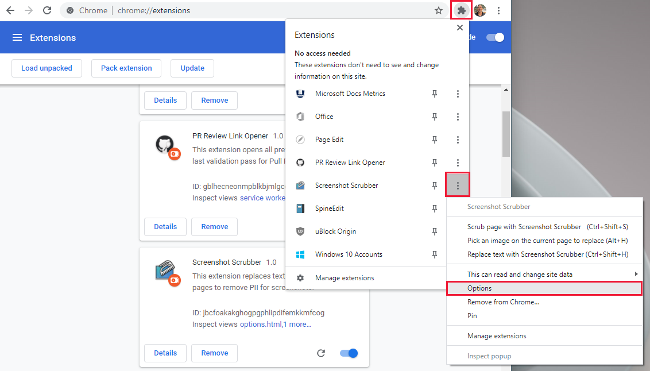Select 'Replace text with Screenshot Scrubber'
This screenshot has width=650, height=371.
click(x=544, y=254)
